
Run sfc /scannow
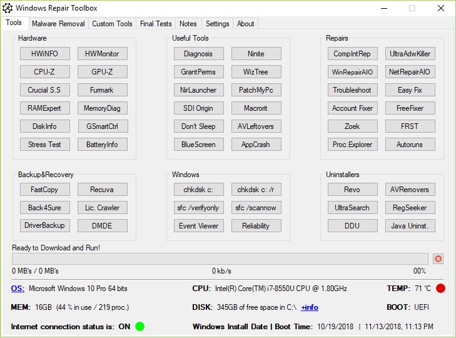point(256,208)
